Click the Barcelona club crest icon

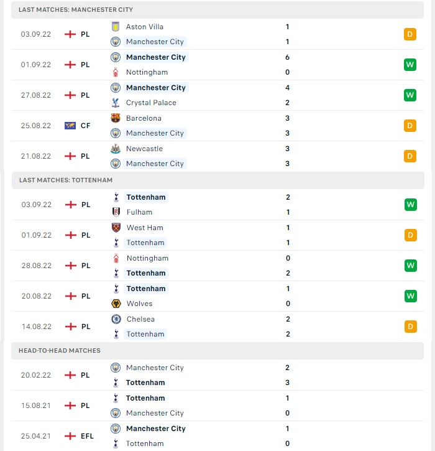(116, 118)
